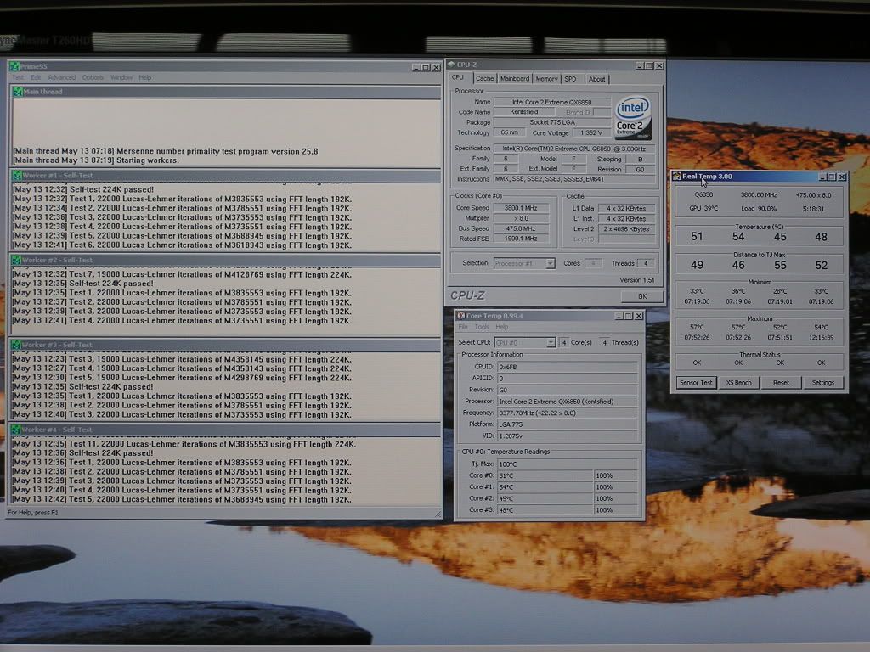Click the VID 1.2875v field in Core Temp
The width and height of the screenshot is (870, 652).
(567, 436)
